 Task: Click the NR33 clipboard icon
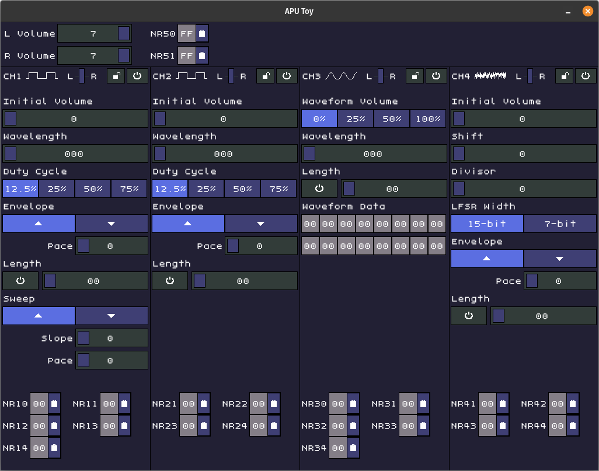(423, 425)
